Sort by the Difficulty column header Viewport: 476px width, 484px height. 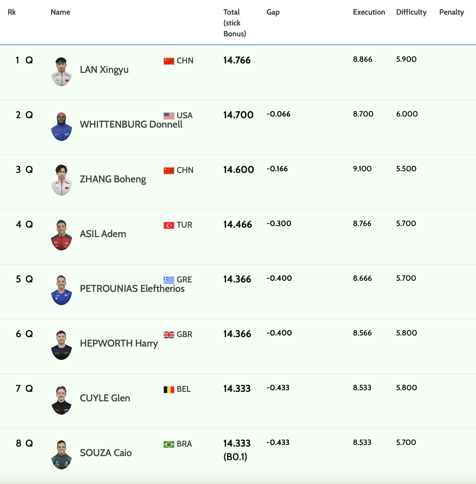point(411,12)
